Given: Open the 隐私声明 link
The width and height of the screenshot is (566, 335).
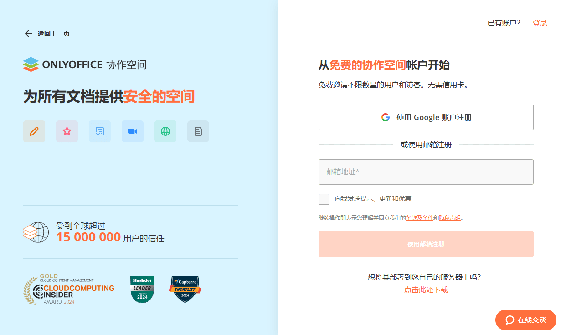Looking at the screenshot, I should (450, 218).
